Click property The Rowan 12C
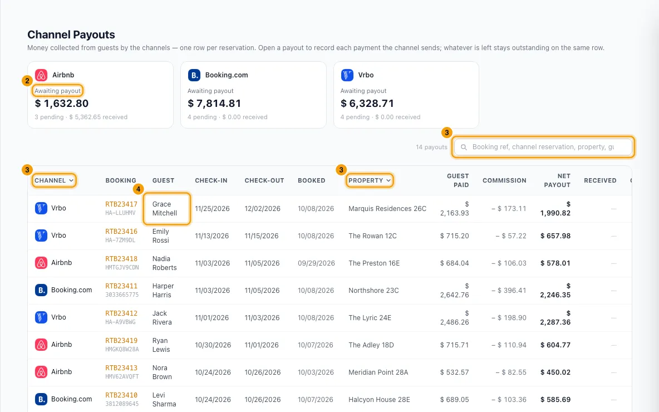659x412 pixels. (373, 236)
